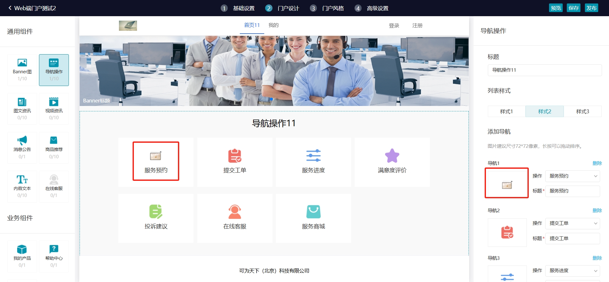Image resolution: width=609 pixels, height=282 pixels.
Task: Click the 导航操作11 heading in preview
Action: 274,123
